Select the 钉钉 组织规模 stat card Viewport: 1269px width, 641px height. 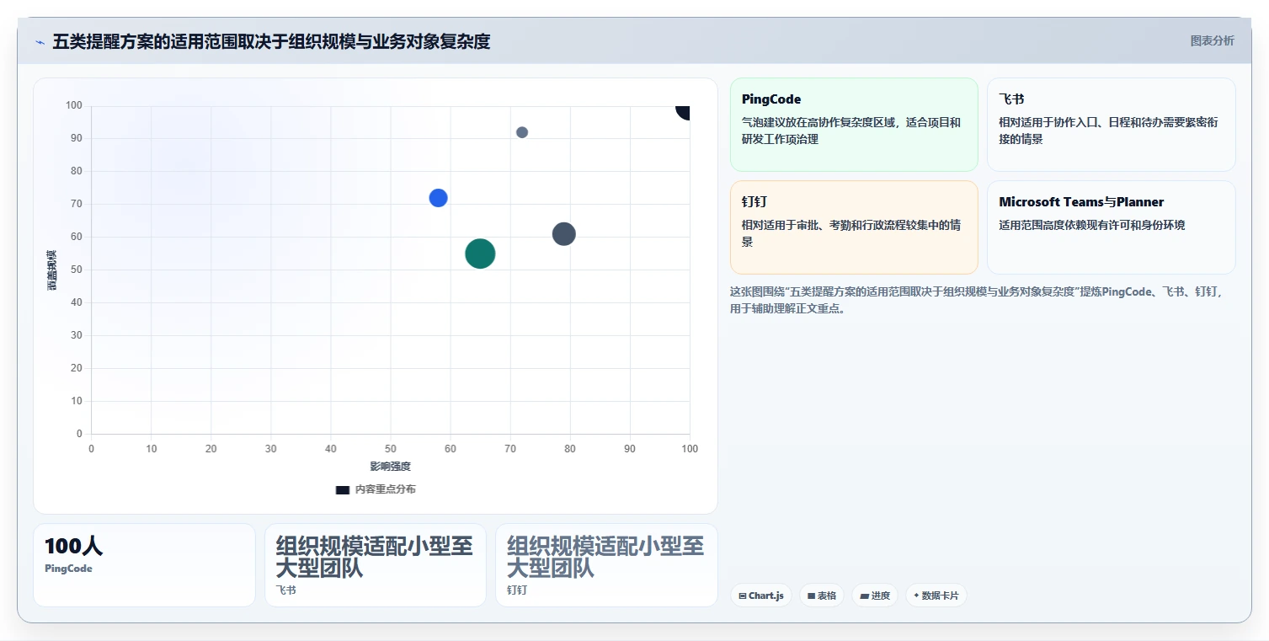606,565
